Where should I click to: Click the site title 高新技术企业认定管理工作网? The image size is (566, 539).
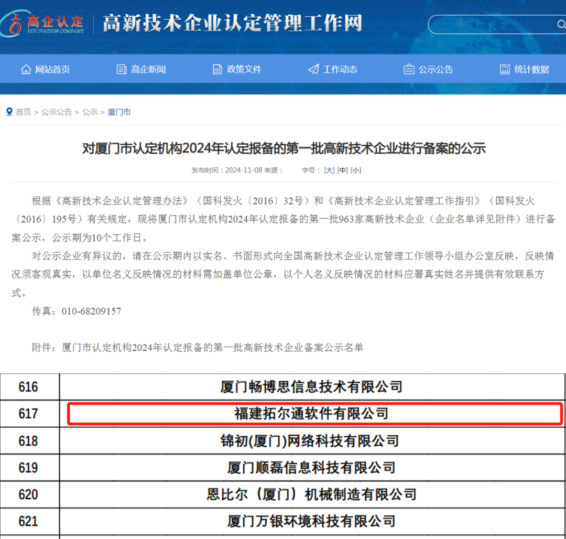[233, 24]
